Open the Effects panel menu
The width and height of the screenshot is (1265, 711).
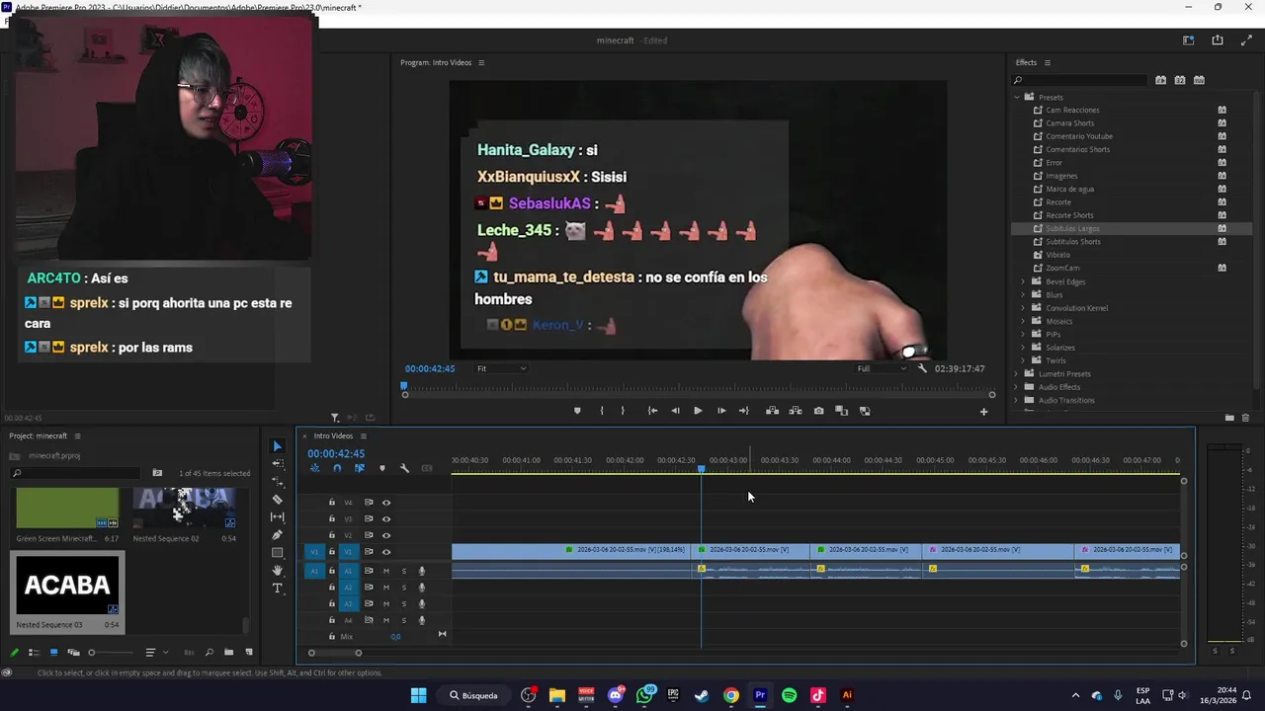click(x=1048, y=62)
